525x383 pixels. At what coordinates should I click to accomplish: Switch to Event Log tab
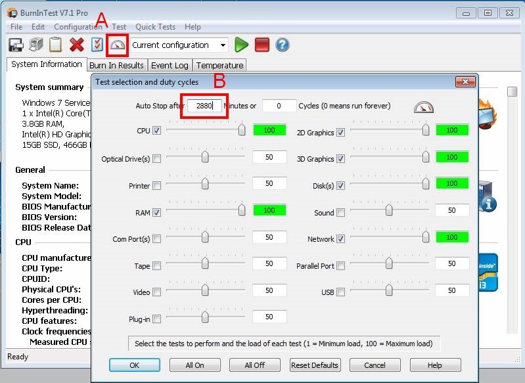170,65
